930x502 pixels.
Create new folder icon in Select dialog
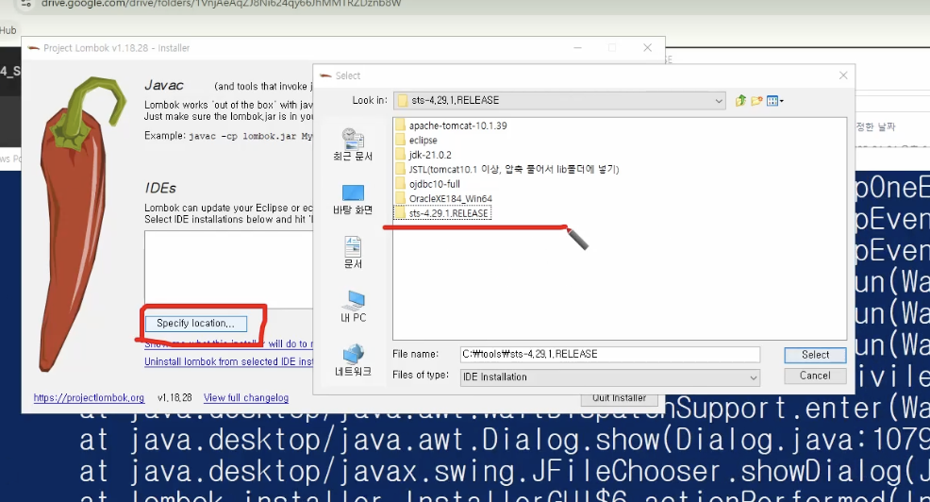(756, 101)
